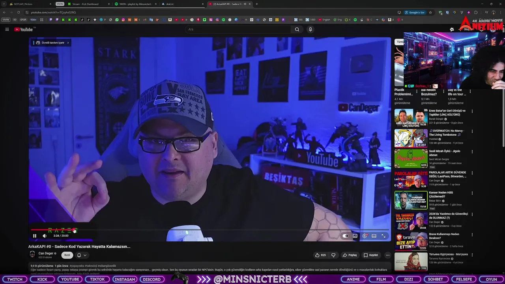Open the notification bell dropdown for channel
The width and height of the screenshot is (505, 284).
tap(81, 255)
